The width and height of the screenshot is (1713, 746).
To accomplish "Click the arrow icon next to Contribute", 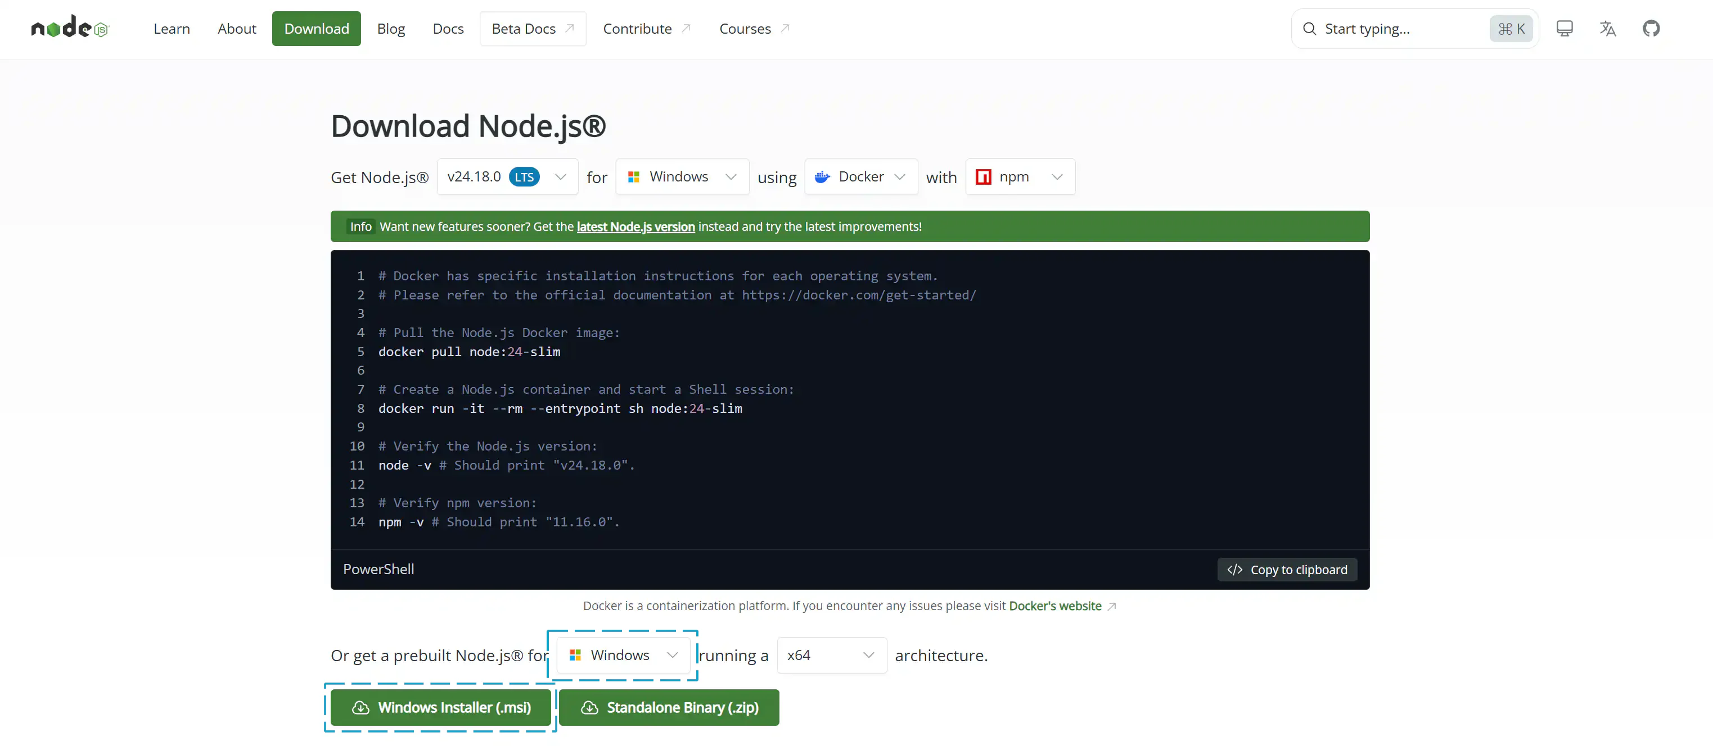I will 686,29.
